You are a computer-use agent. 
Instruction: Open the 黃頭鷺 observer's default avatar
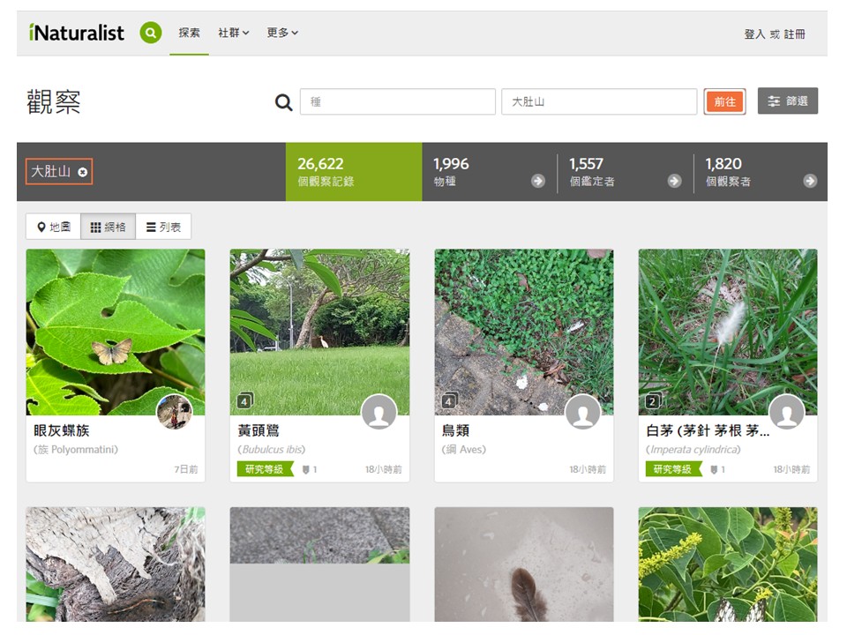[x=379, y=412]
